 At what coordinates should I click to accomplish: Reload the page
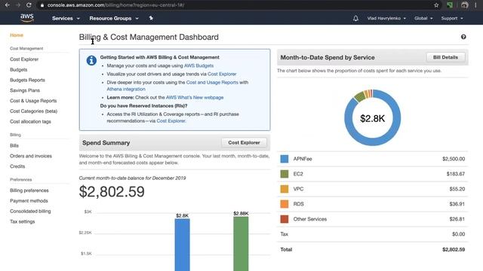coord(29,5)
